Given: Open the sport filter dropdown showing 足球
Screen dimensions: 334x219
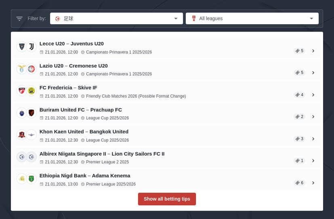Looking at the screenshot, I should coord(116,19).
